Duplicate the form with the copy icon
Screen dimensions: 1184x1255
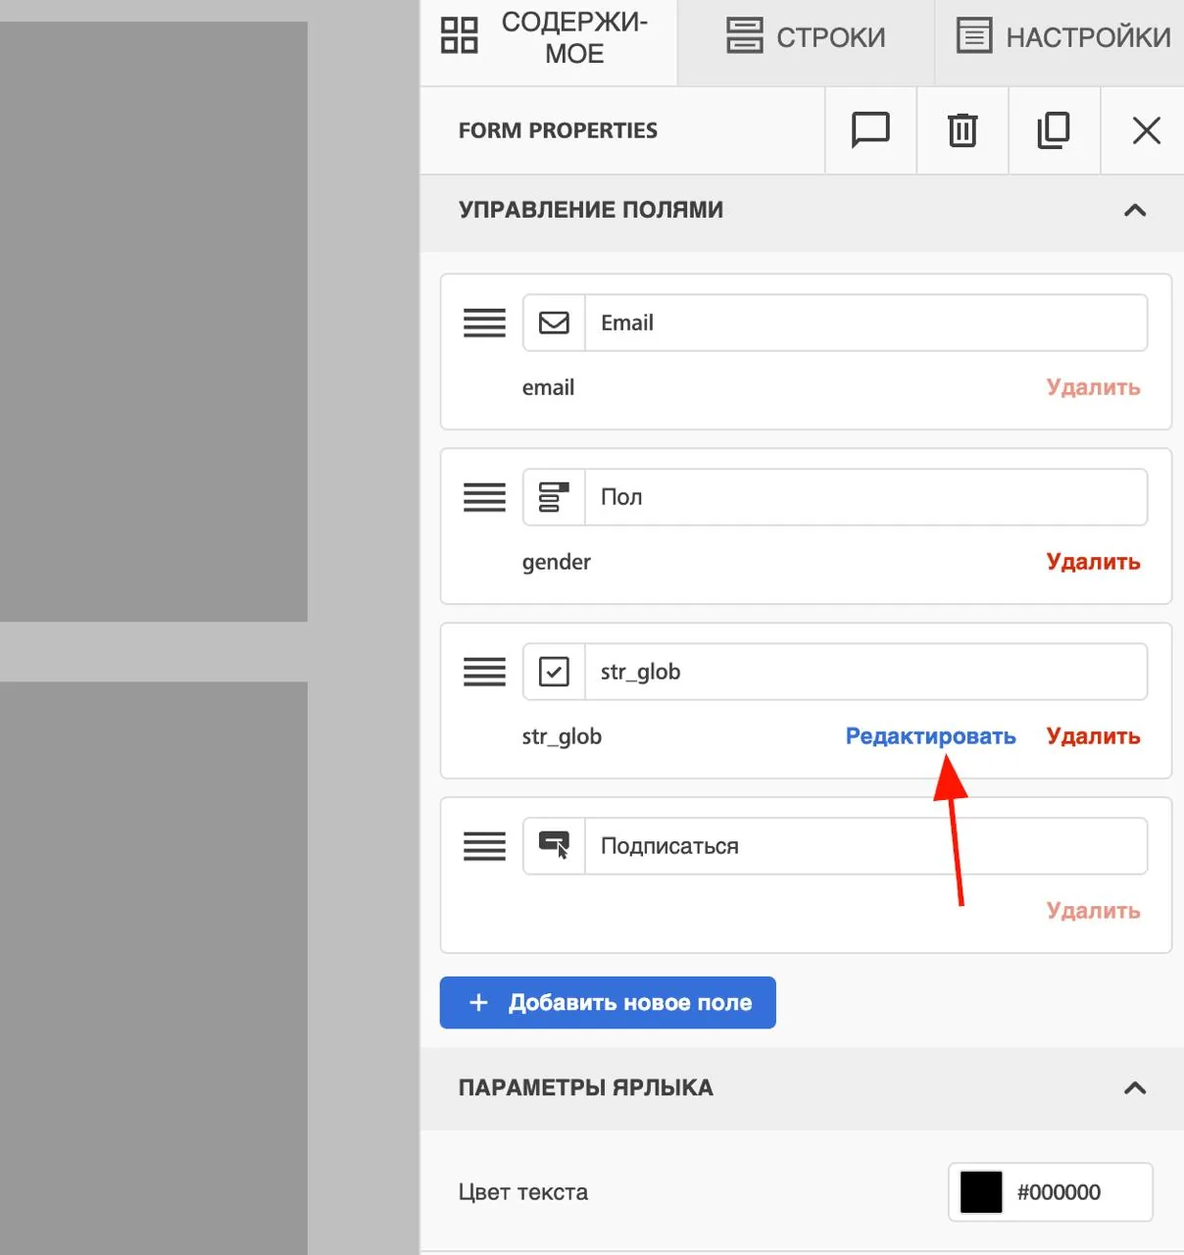point(1054,130)
